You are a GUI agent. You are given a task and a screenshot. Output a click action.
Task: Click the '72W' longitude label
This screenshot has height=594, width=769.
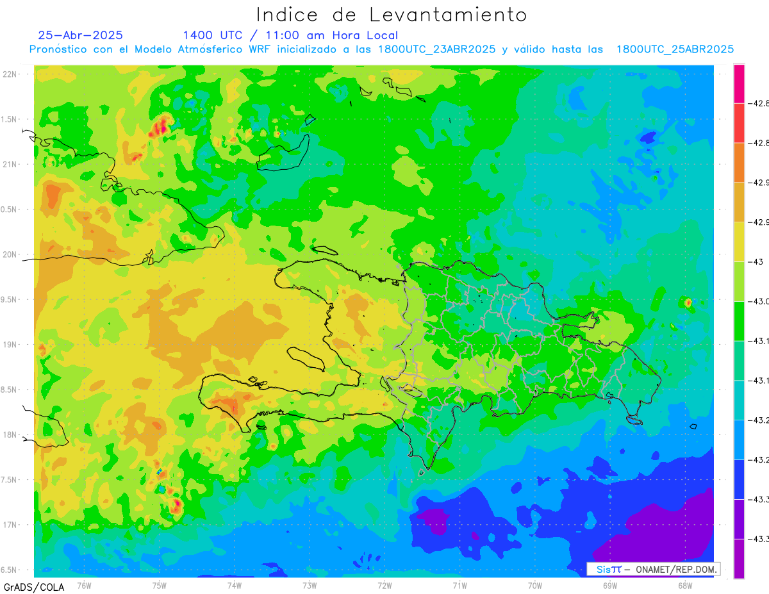tap(384, 585)
